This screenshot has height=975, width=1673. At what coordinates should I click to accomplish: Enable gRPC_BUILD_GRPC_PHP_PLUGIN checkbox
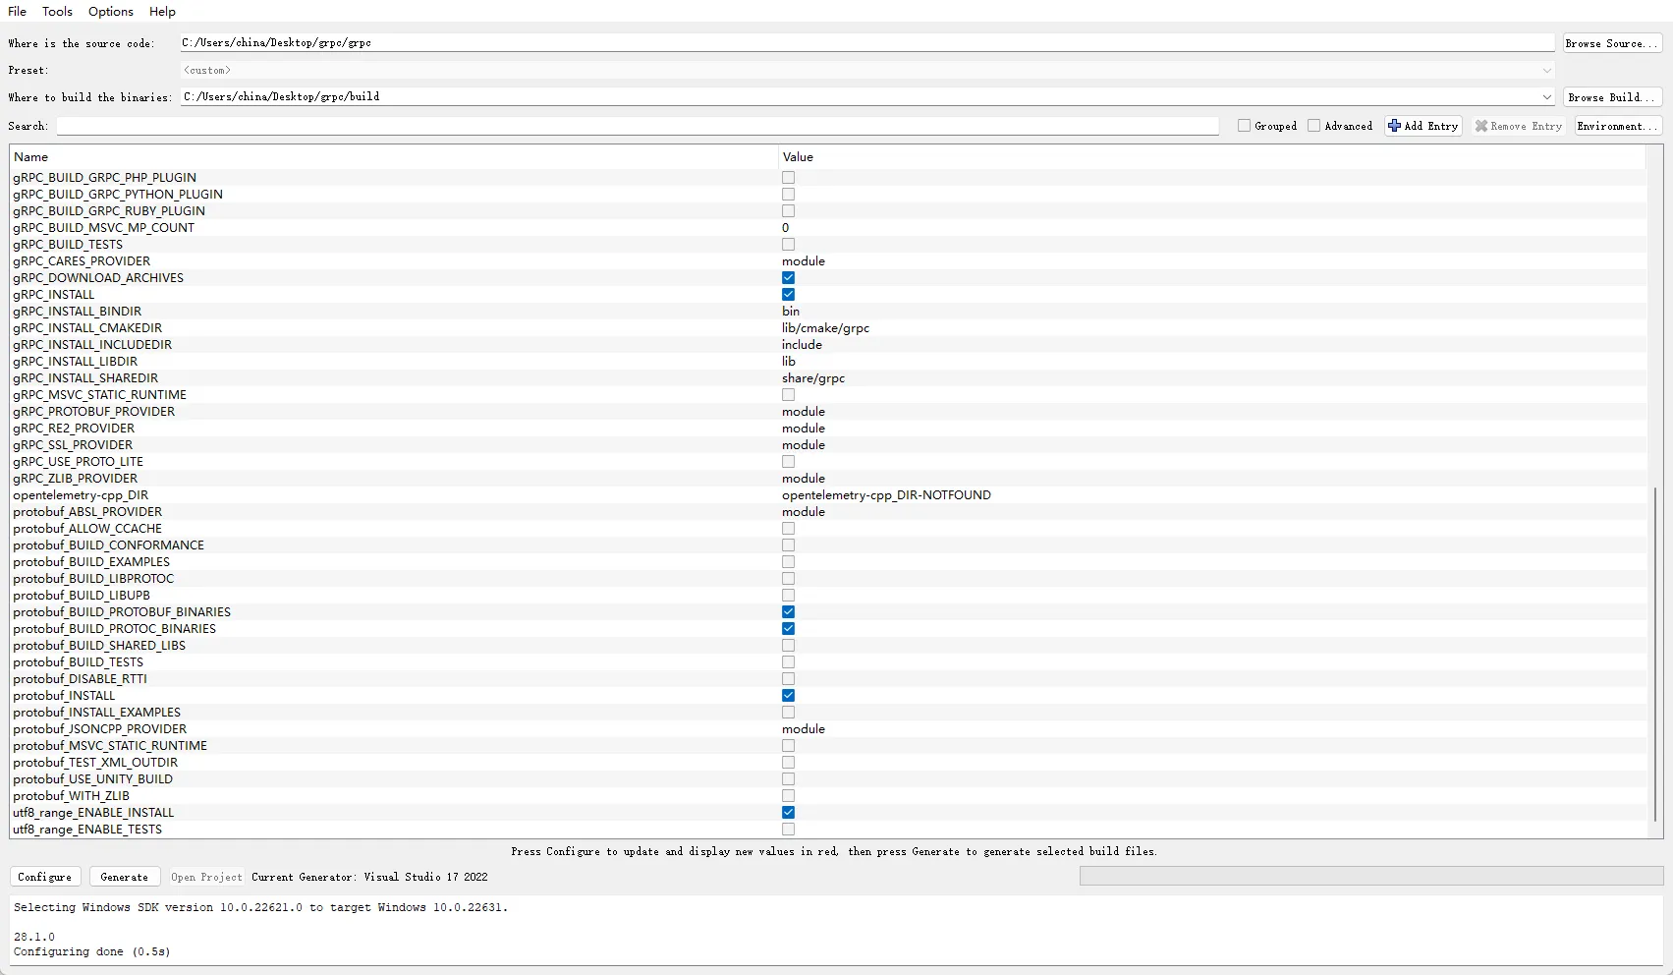pyautogui.click(x=788, y=178)
